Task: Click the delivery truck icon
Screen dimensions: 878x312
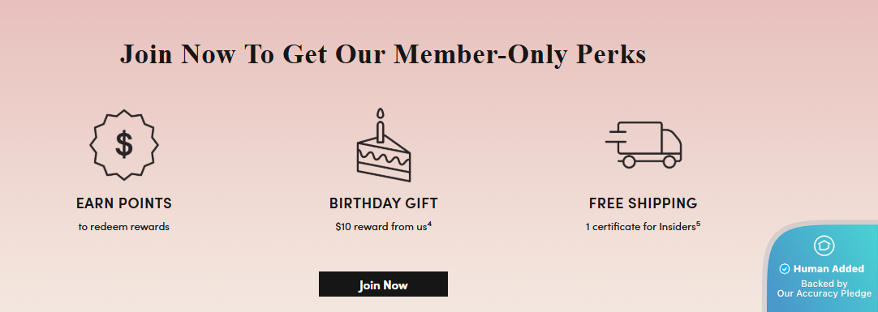Action: coord(643,145)
